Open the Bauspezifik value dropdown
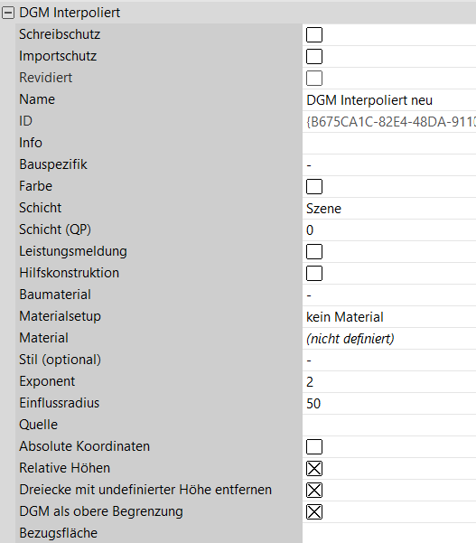Screen dimensions: 476x543 [389, 164]
